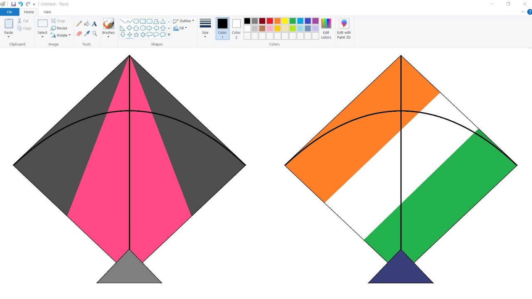Click the Redo arrow in the title bar
Viewport: 532px width, 299px height.
pyautogui.click(x=28, y=4)
